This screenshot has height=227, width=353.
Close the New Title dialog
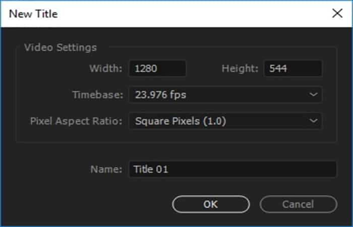click(337, 14)
